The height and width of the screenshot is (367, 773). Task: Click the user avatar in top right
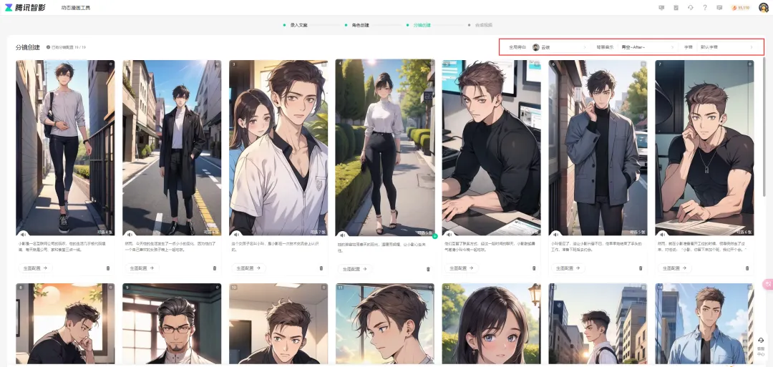[764, 8]
